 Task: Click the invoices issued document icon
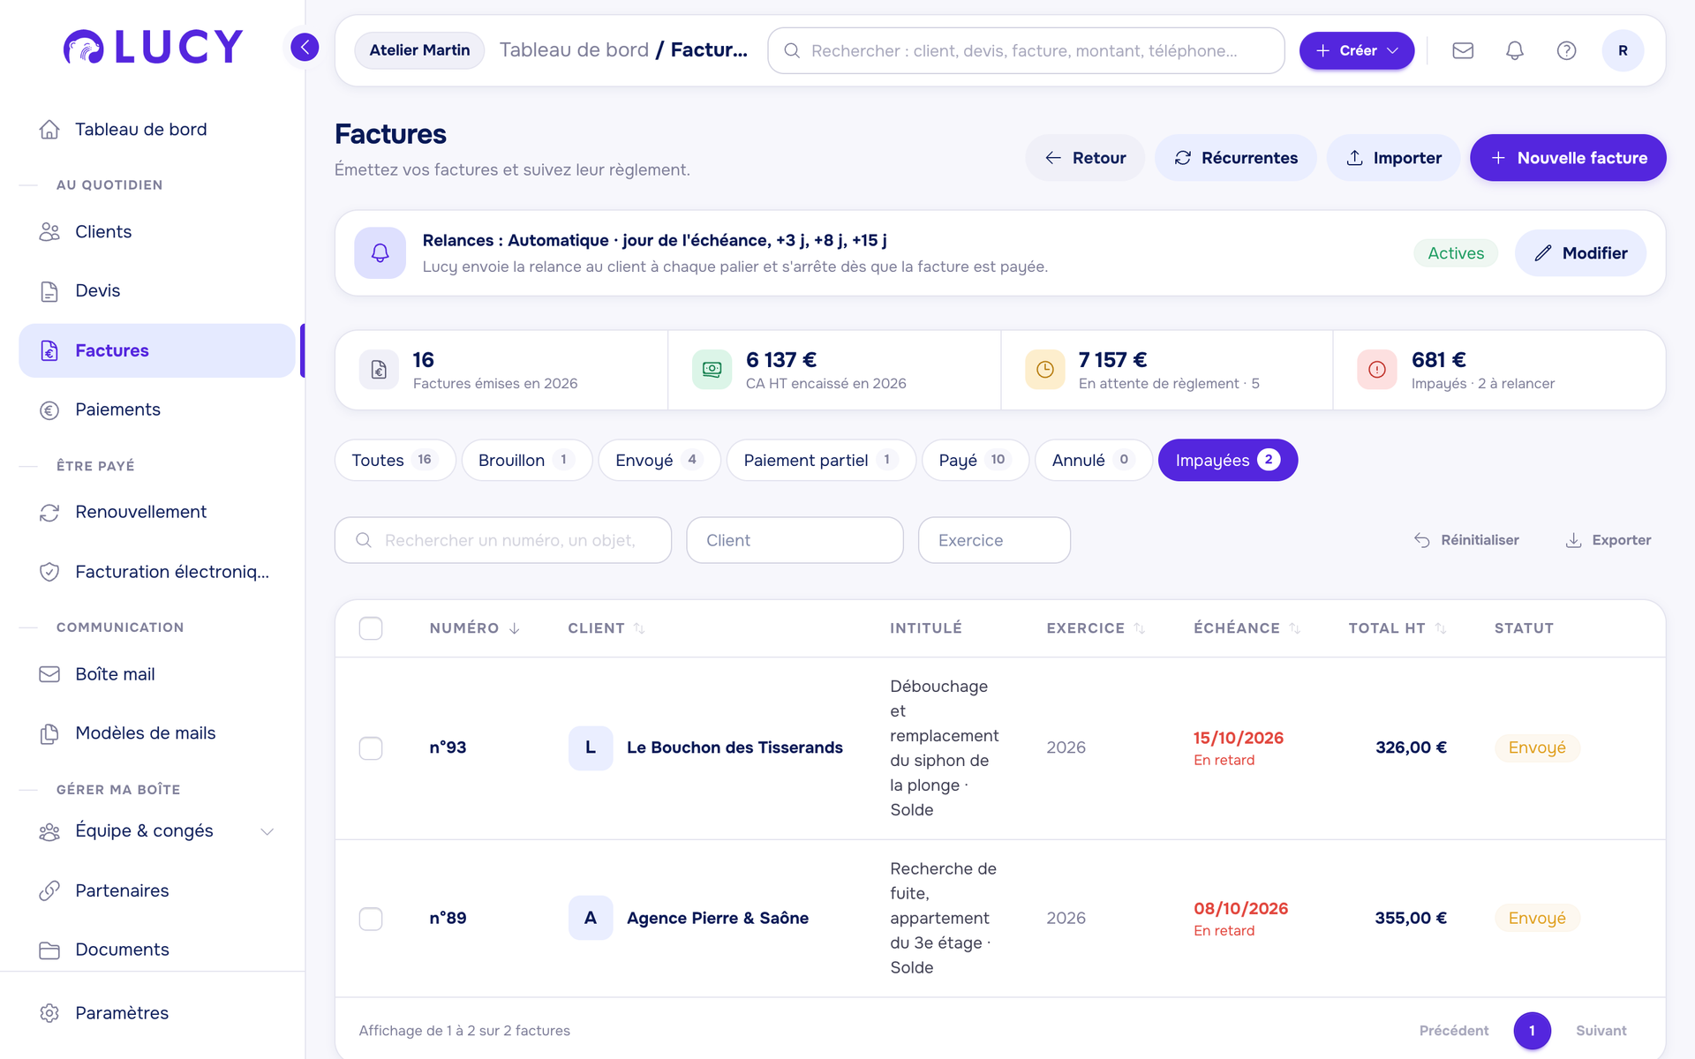(x=379, y=370)
